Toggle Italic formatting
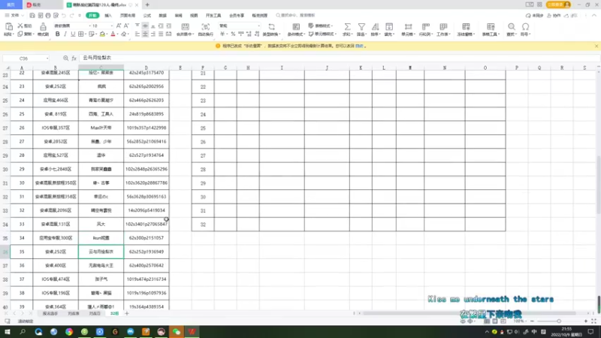601x338 pixels. [65, 34]
